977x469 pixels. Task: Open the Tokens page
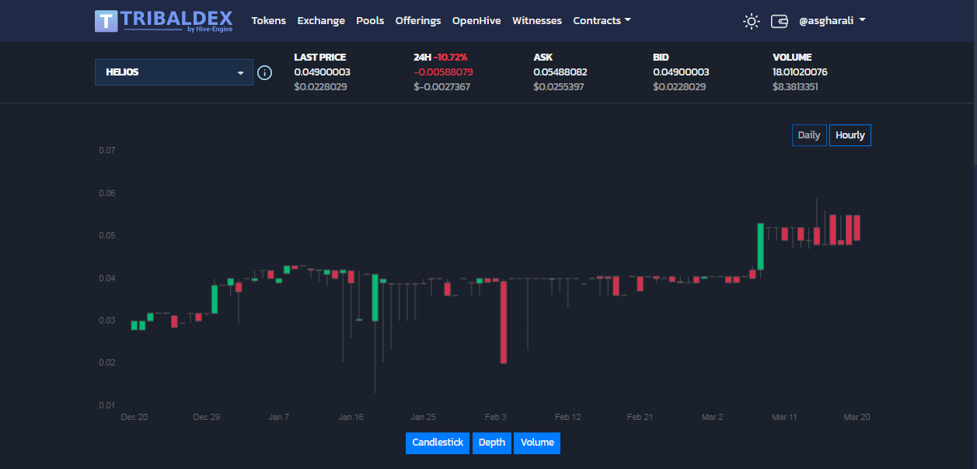[269, 21]
